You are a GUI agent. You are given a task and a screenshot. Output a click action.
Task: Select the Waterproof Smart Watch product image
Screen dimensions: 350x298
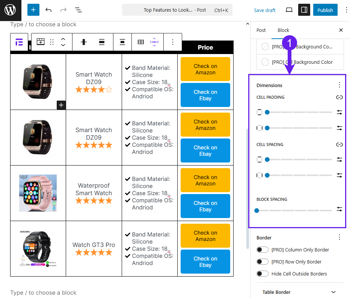(x=38, y=193)
